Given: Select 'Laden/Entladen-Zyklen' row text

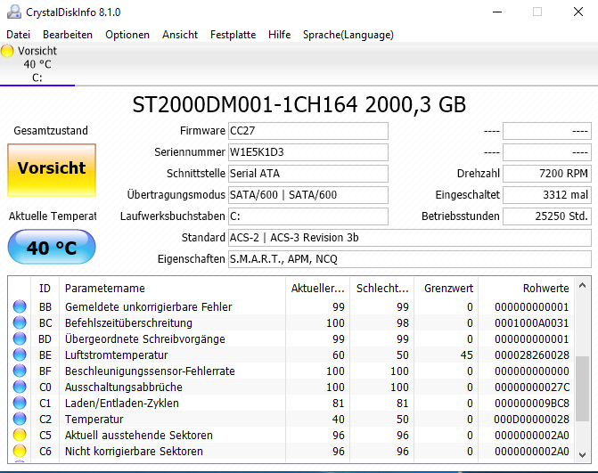Looking at the screenshot, I should tap(122, 403).
